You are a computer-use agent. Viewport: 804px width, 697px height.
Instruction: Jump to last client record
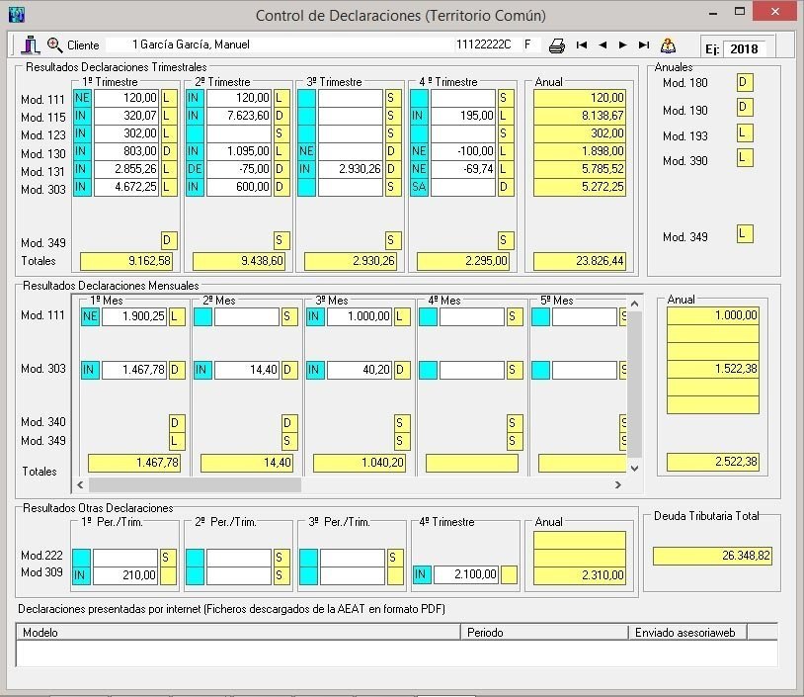click(x=644, y=45)
